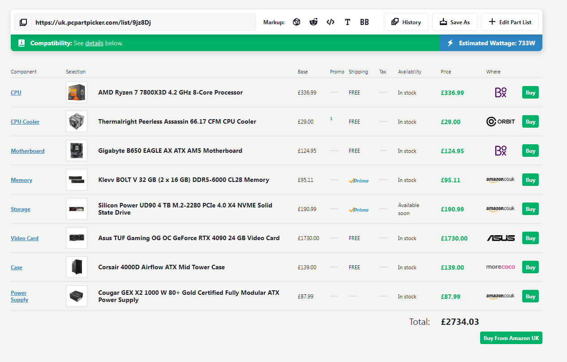This screenshot has height=362, width=567.
Task: Click the compatibility details link
Action: pyautogui.click(x=94, y=43)
